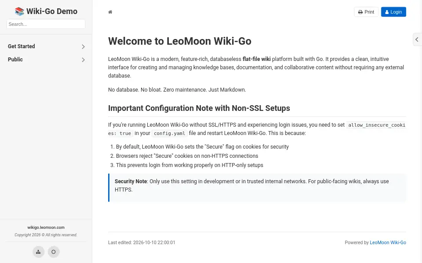Viewport: 422px width, 263px height.
Task: Click list item about browsers rejecting cookies
Action: pyautogui.click(x=187, y=156)
